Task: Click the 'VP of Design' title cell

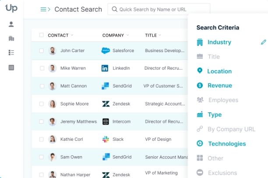Action: click(158, 139)
